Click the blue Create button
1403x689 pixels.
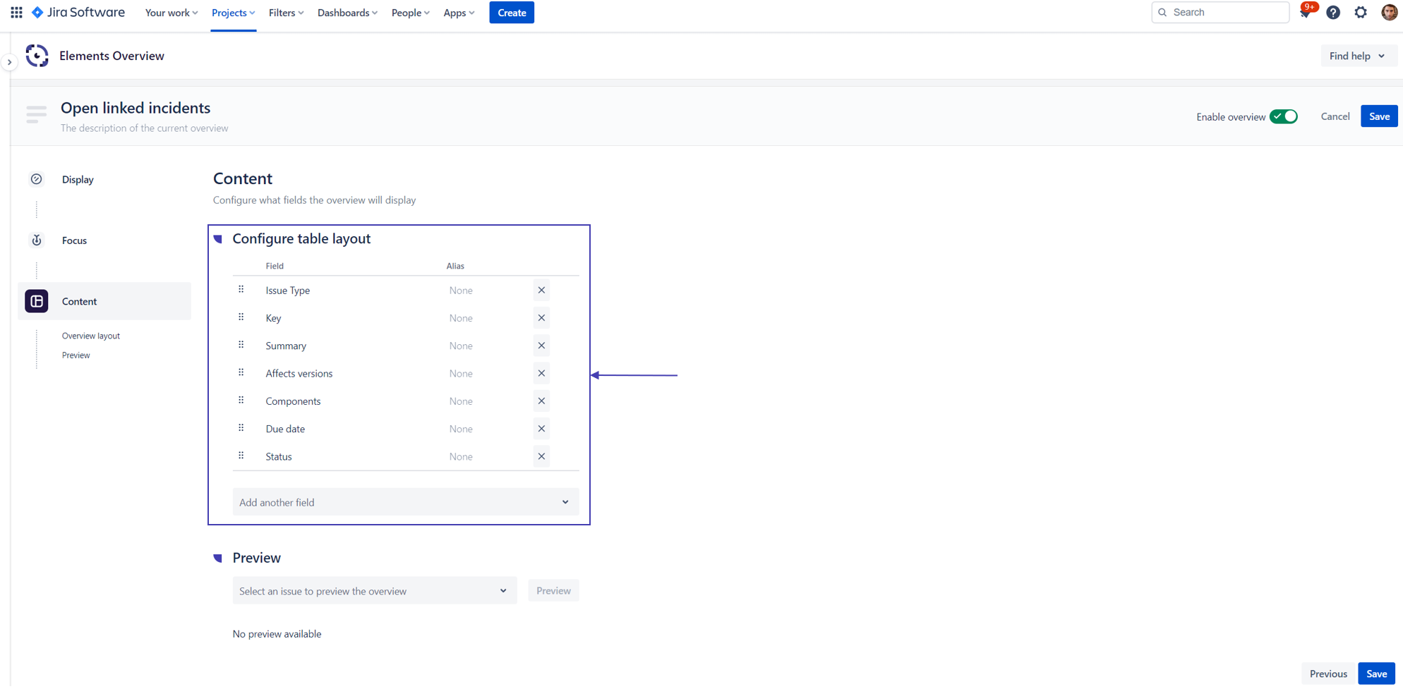[x=512, y=13]
